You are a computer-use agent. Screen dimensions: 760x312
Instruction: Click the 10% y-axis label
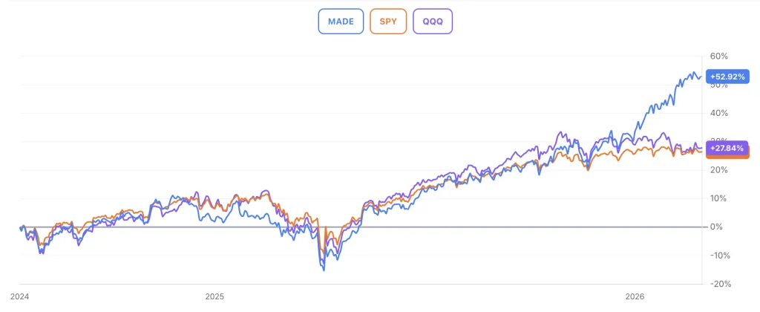[x=718, y=198]
